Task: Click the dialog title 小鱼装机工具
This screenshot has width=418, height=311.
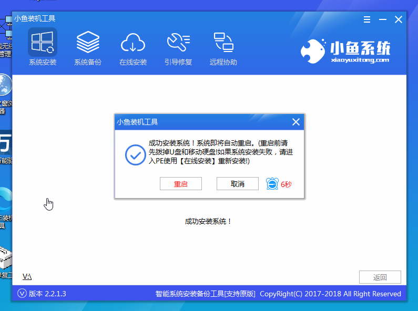Action: coord(137,122)
